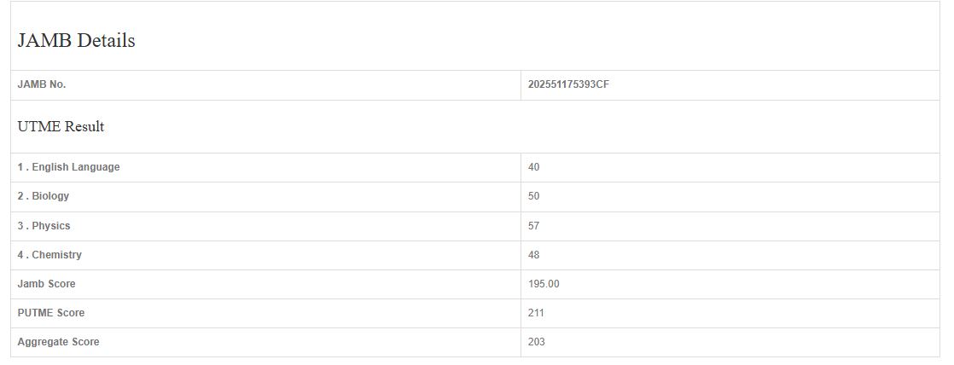Click the word Details in the top heading
Screen dimensions: 954x365
(106, 41)
